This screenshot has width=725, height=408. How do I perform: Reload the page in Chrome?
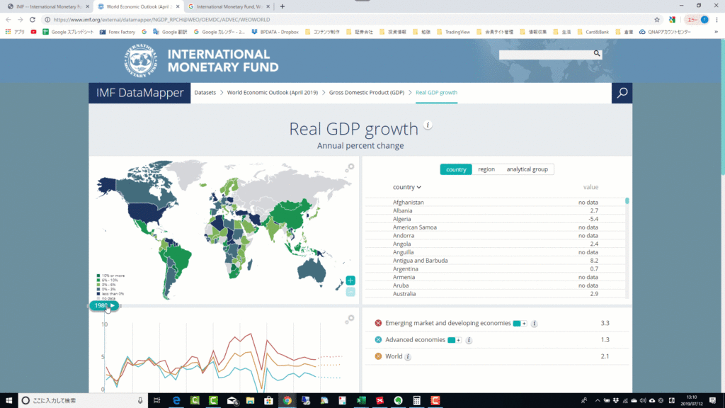click(33, 19)
